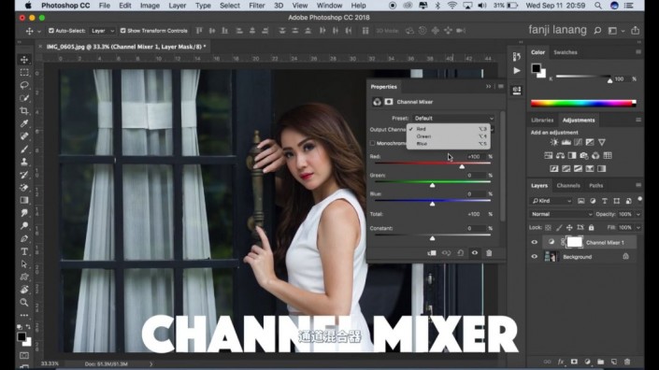Select the History Brush tool
This screenshot has width=659, height=370.
click(x=24, y=175)
